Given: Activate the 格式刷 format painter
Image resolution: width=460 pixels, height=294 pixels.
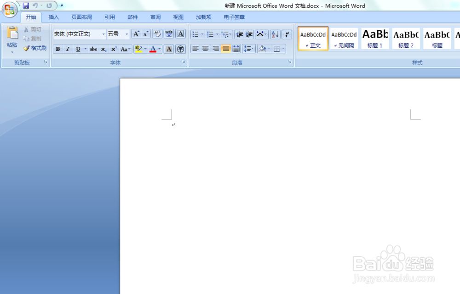Looking at the screenshot, I should click(x=35, y=48).
